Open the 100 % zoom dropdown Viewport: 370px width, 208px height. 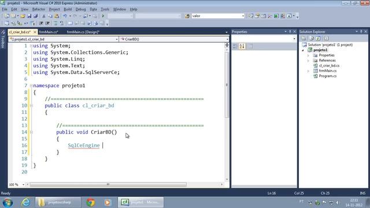[23, 184]
